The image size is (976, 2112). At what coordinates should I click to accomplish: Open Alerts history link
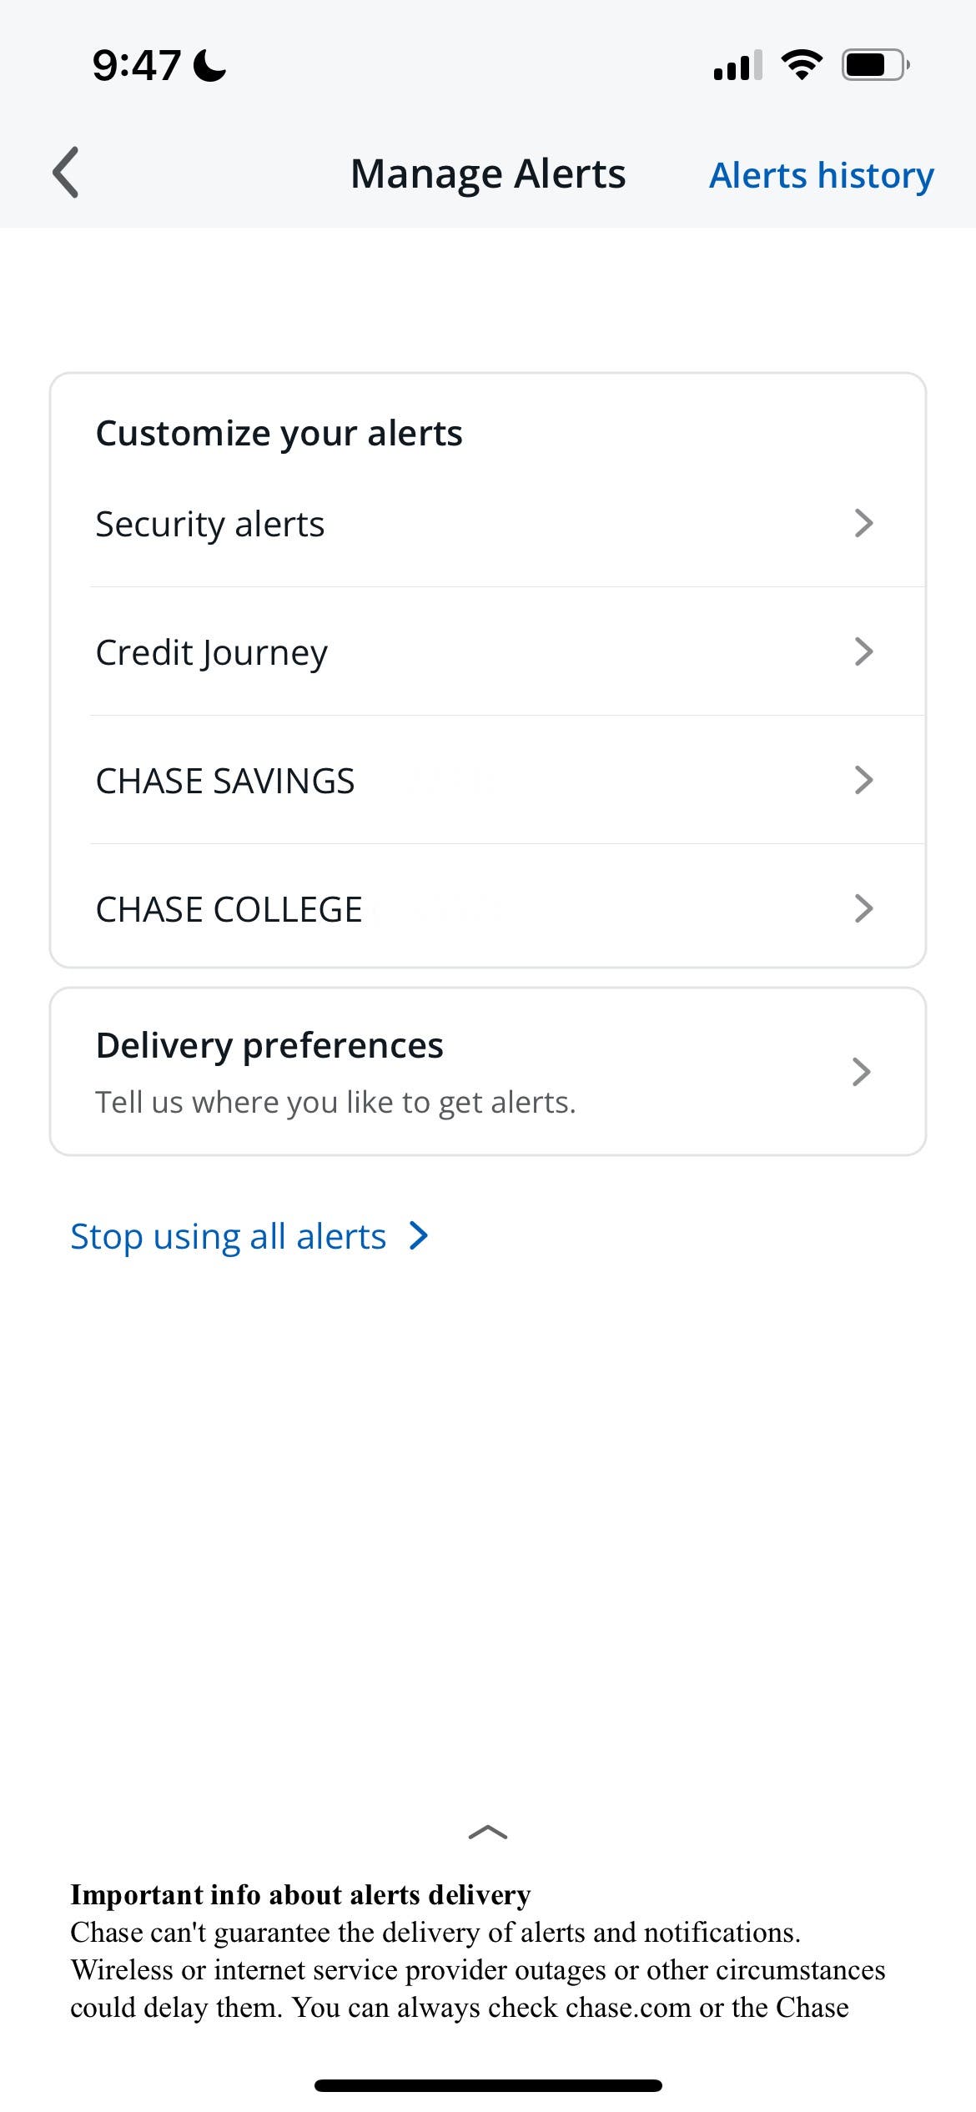(x=821, y=175)
